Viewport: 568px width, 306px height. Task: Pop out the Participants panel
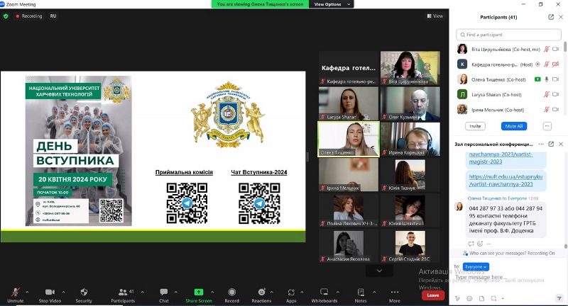tap(551, 17)
